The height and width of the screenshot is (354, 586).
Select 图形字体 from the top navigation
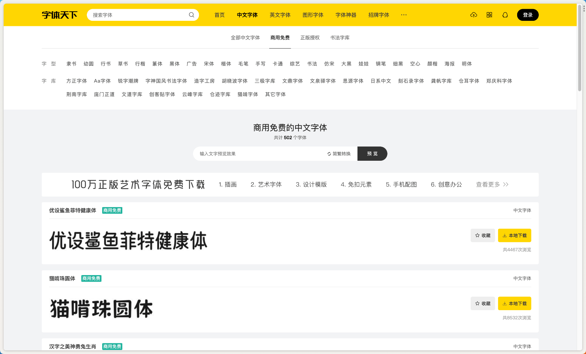click(313, 15)
